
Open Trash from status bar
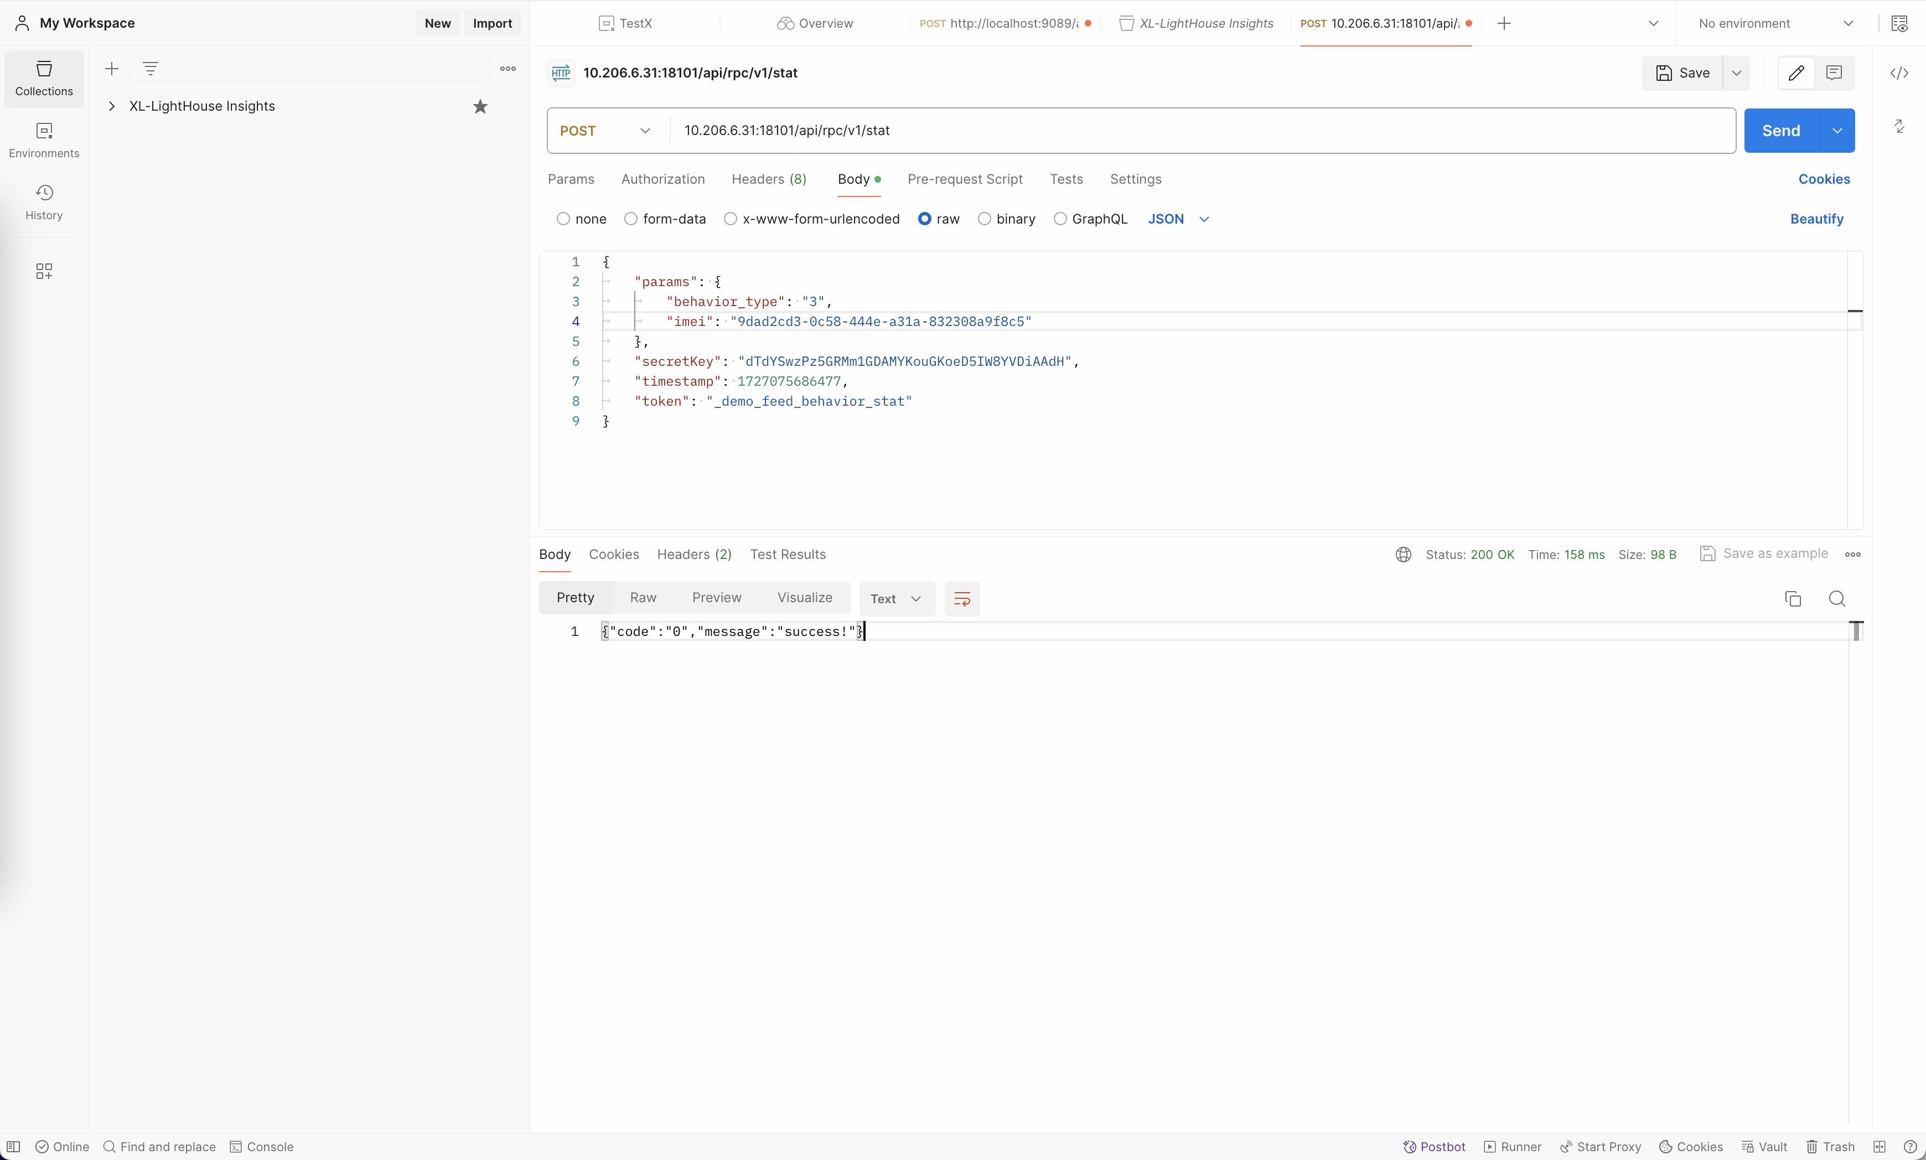tap(1830, 1147)
